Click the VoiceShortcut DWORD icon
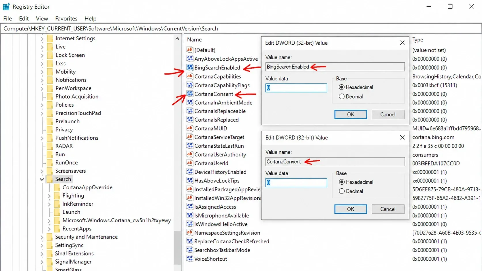The height and width of the screenshot is (271, 482). [190, 259]
